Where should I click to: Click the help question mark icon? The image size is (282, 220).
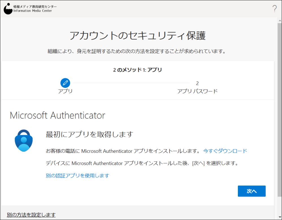pyautogui.click(x=274, y=8)
